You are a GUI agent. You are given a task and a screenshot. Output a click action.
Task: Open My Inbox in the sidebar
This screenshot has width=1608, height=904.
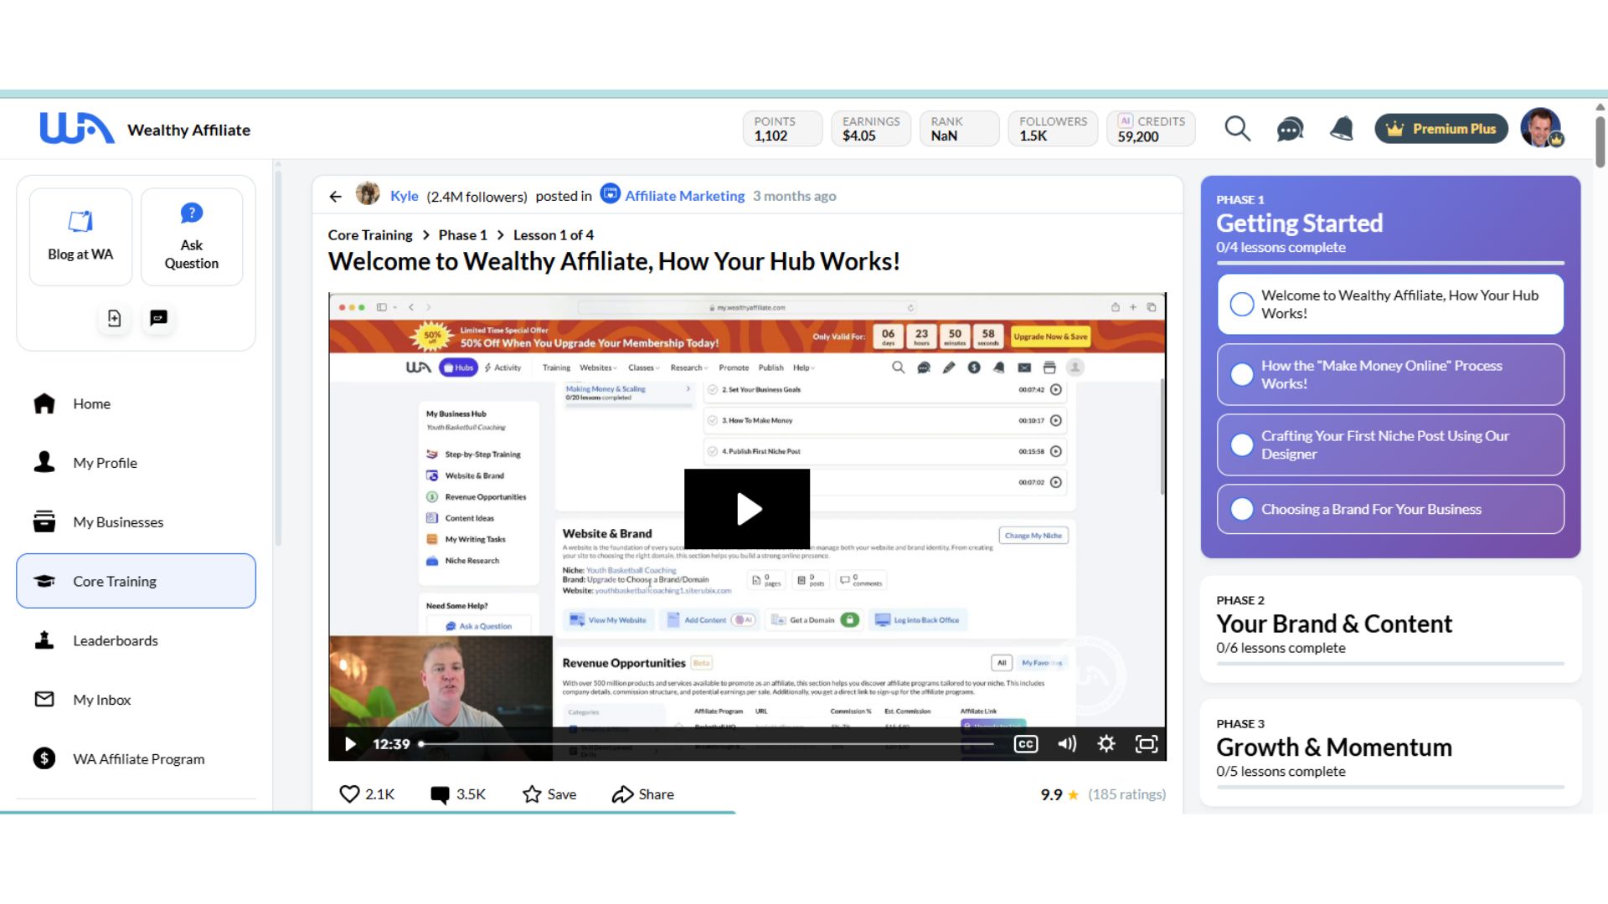click(136, 700)
